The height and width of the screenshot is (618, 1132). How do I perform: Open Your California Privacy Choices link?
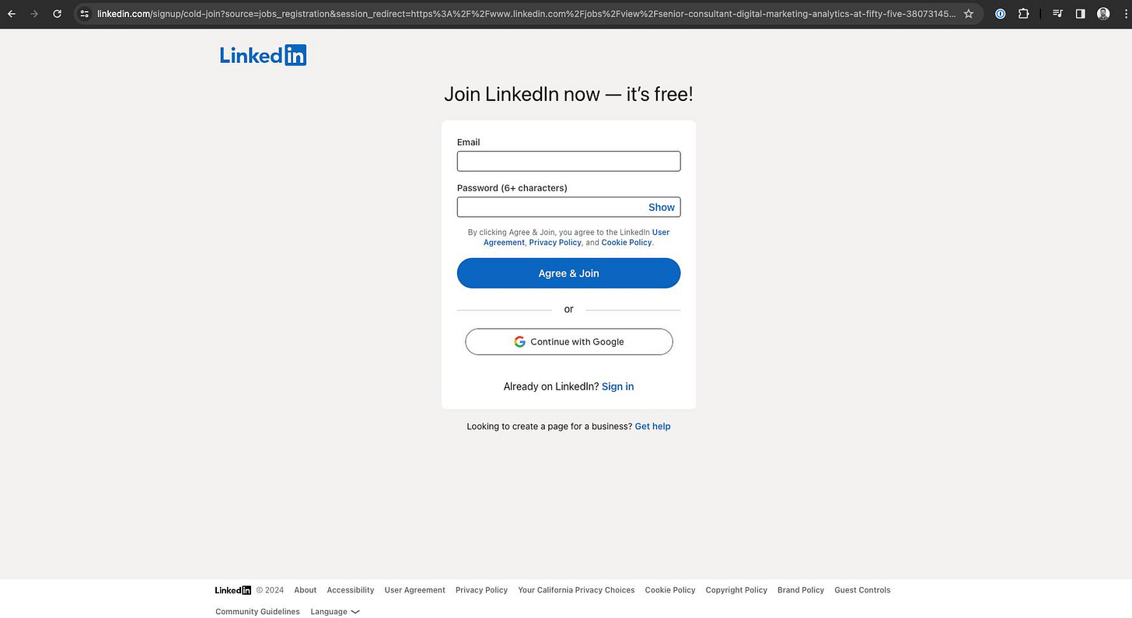[x=576, y=590]
